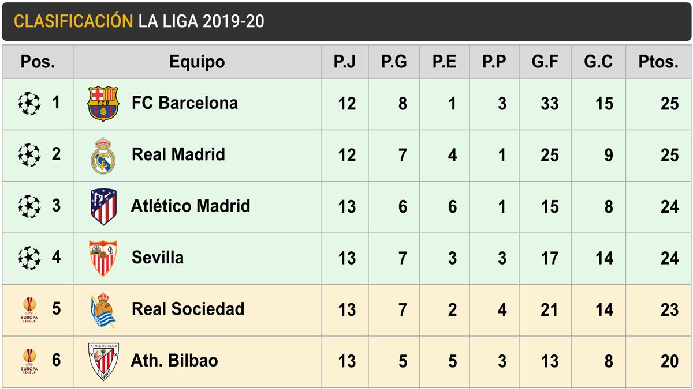Click the Athletic Bilbao club crest

(103, 361)
